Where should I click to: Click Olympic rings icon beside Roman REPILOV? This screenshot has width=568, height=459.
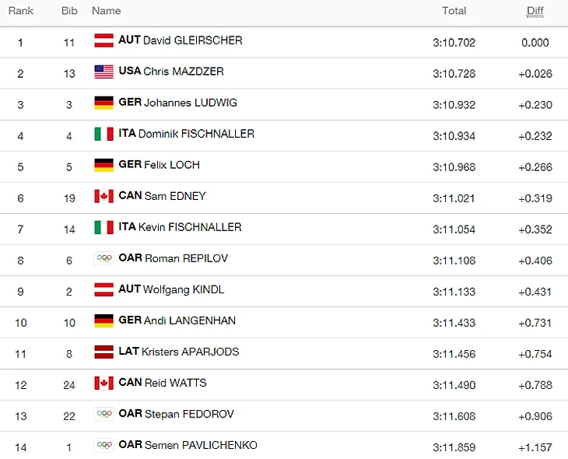coord(104,258)
